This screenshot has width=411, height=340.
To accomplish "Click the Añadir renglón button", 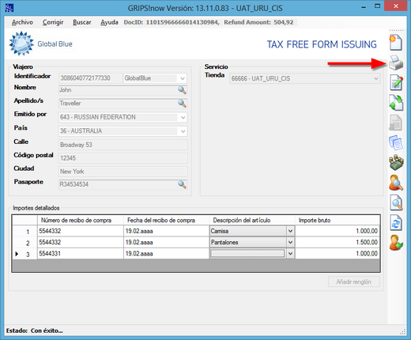I will click(354, 281).
